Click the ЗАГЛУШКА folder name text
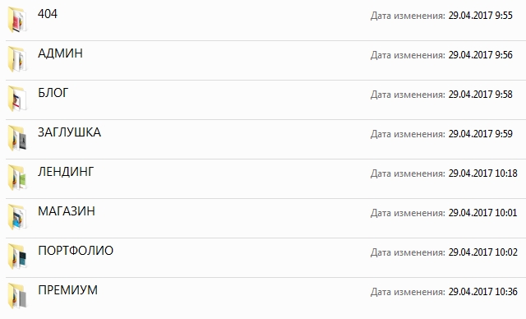The height and width of the screenshot is (319, 526). pos(69,132)
